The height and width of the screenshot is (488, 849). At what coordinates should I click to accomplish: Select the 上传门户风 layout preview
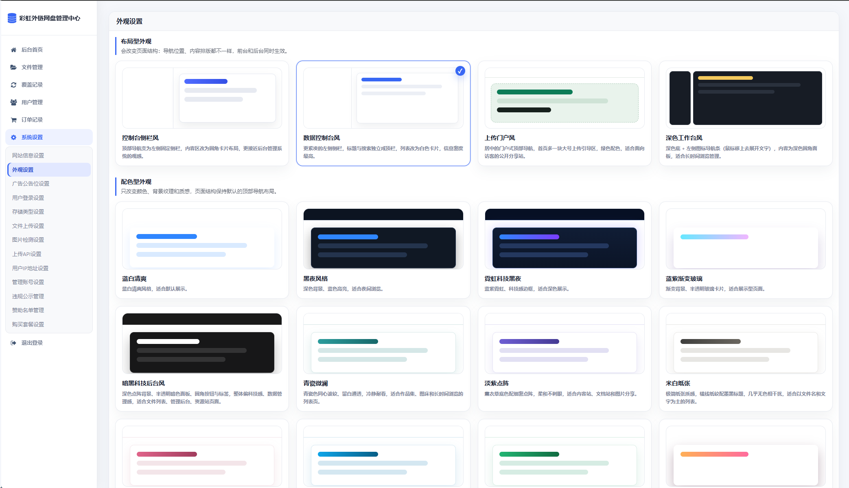565,98
